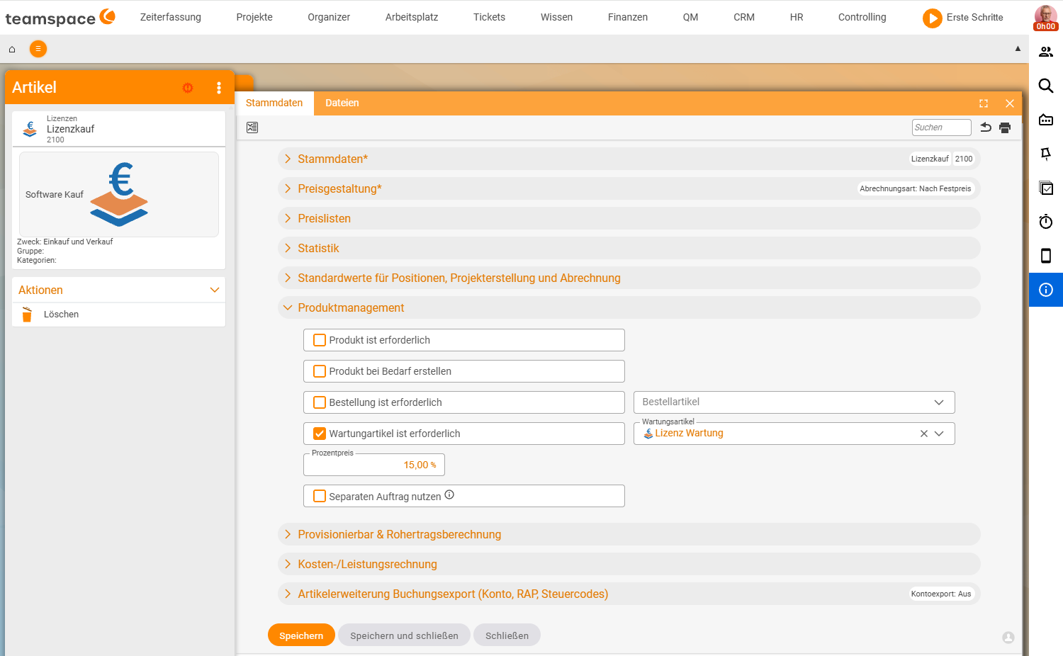
Task: Open the Finanzen menu
Action: [x=628, y=17]
